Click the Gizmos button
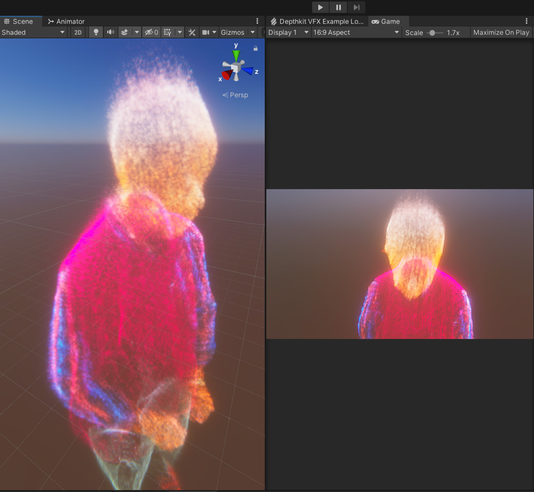 pyautogui.click(x=232, y=32)
